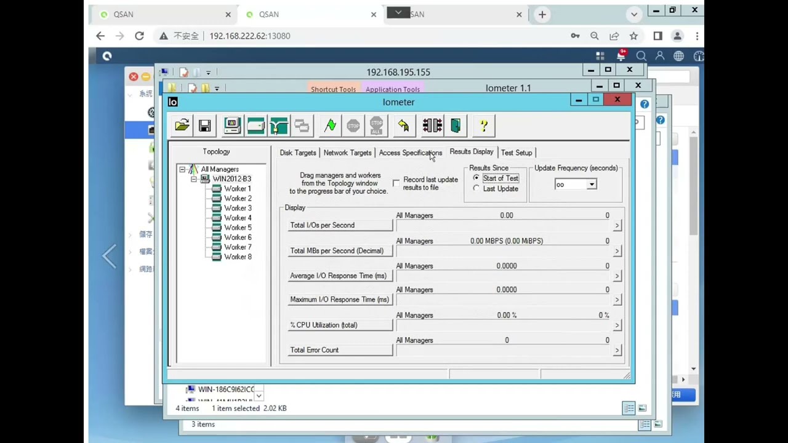This screenshot has width=788, height=443.
Task: Click the blue help icon beside Iometer window
Action: point(644,104)
